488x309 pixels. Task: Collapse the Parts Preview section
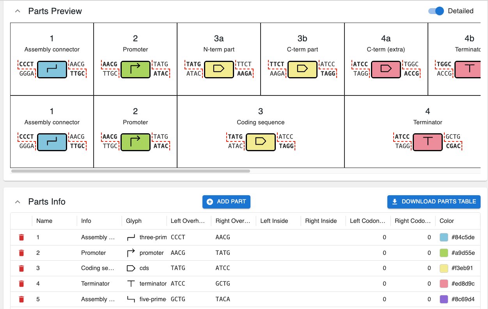17,11
